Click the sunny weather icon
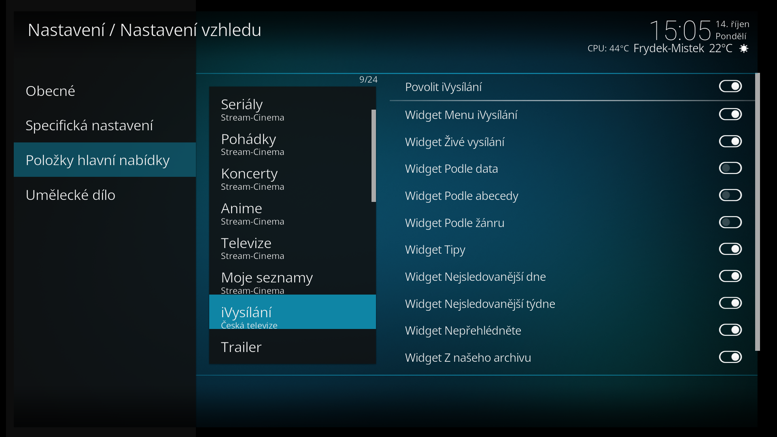This screenshot has height=437, width=777. [x=744, y=49]
